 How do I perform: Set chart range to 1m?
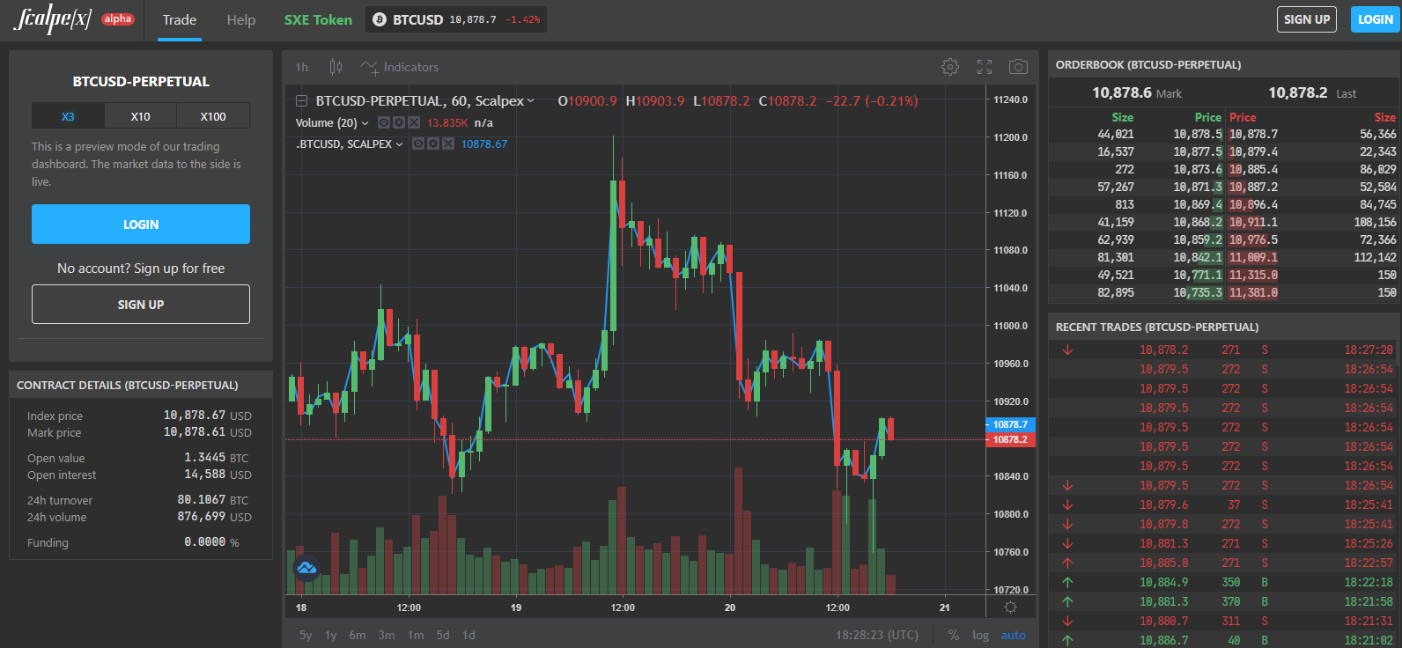pos(416,635)
